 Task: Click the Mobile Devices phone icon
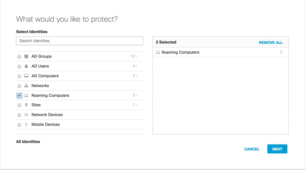[26, 124]
